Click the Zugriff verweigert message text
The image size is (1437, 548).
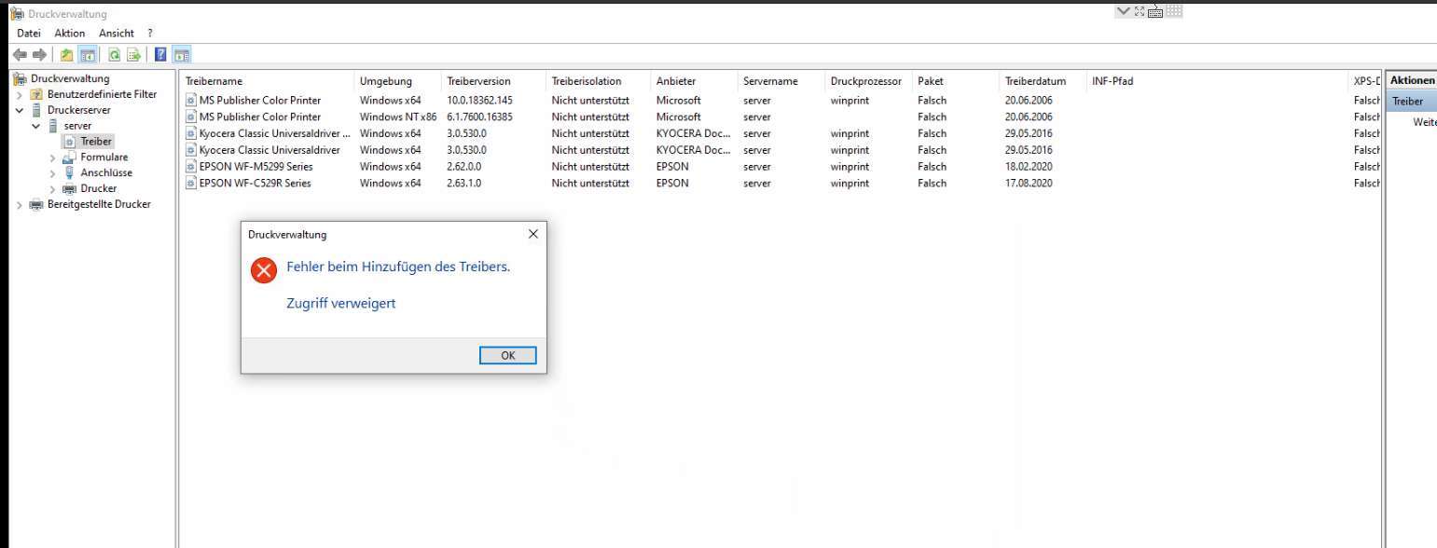[341, 303]
